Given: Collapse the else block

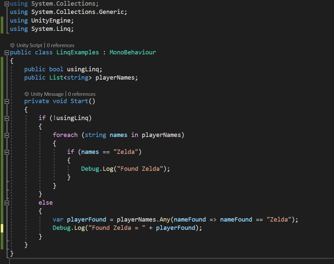Looking at the screenshot, I should click(6, 202).
